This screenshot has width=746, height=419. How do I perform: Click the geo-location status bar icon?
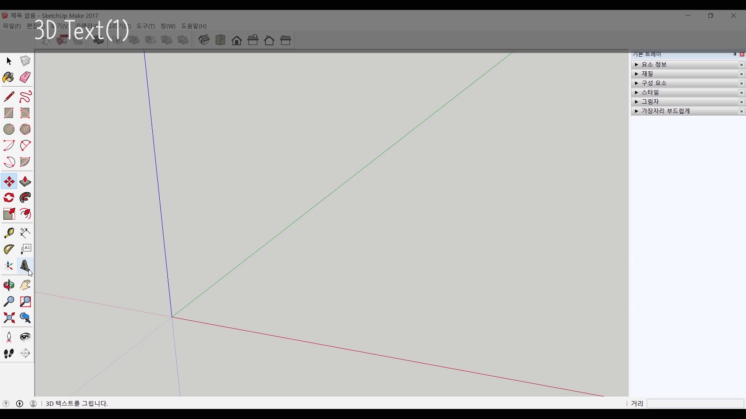6,403
